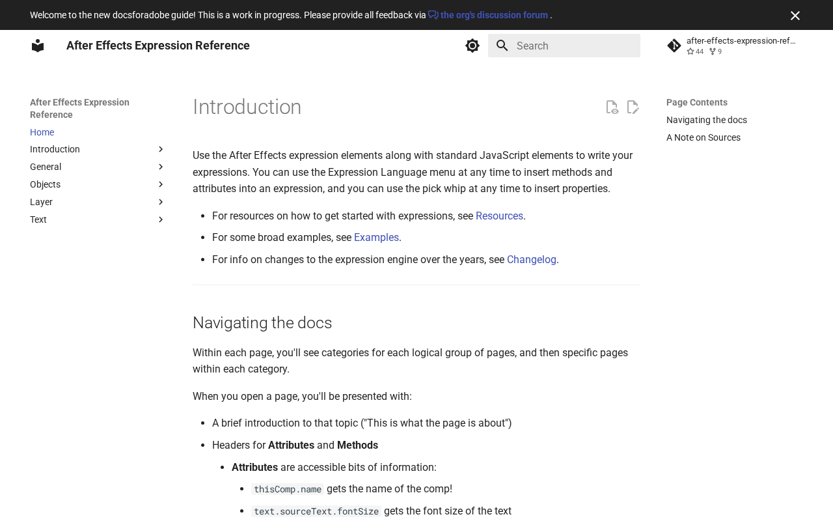Jump to Navigating the docs section
This screenshot has width=833, height=521.
[707, 120]
